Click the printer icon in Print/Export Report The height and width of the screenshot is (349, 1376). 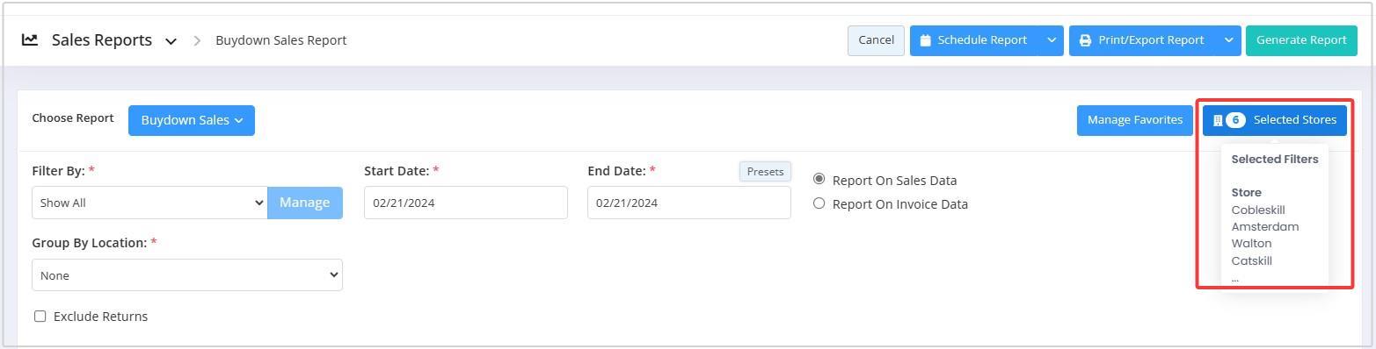click(1085, 40)
